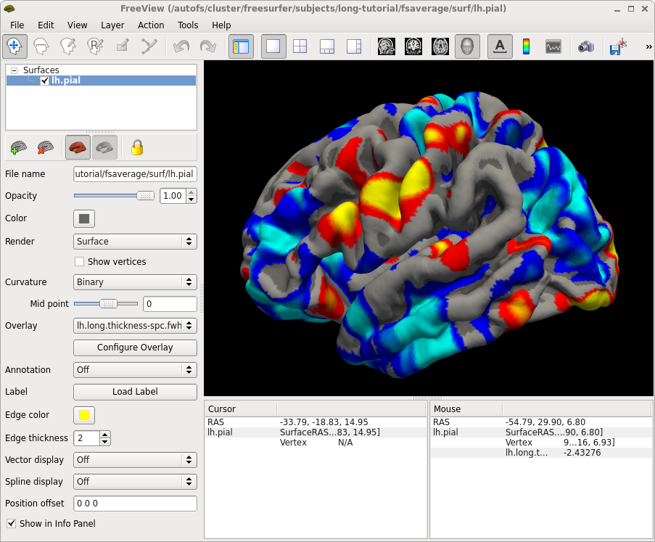Click the sagittal view icon
The width and height of the screenshot is (655, 542).
tap(387, 46)
